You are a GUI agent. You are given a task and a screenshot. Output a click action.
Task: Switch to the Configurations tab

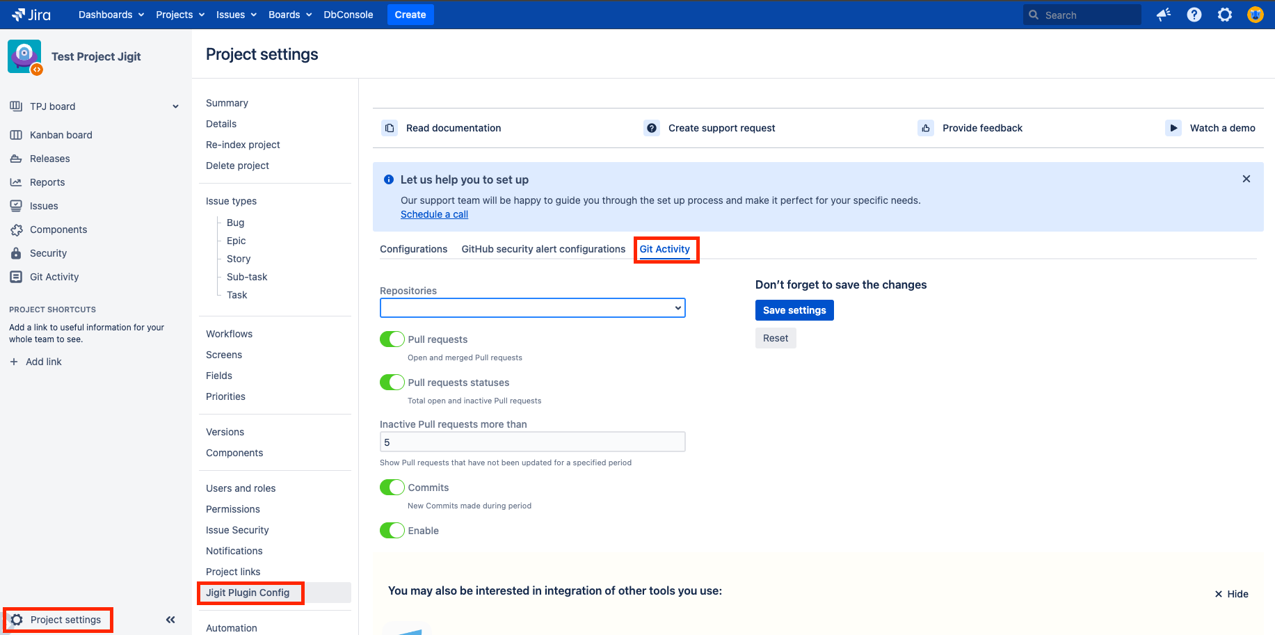413,249
